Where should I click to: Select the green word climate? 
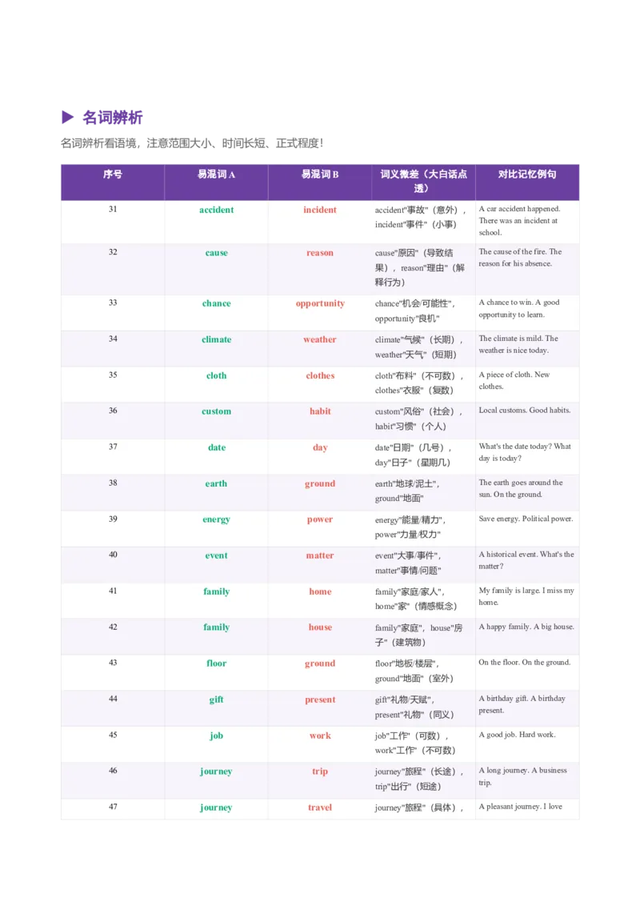[x=217, y=339]
